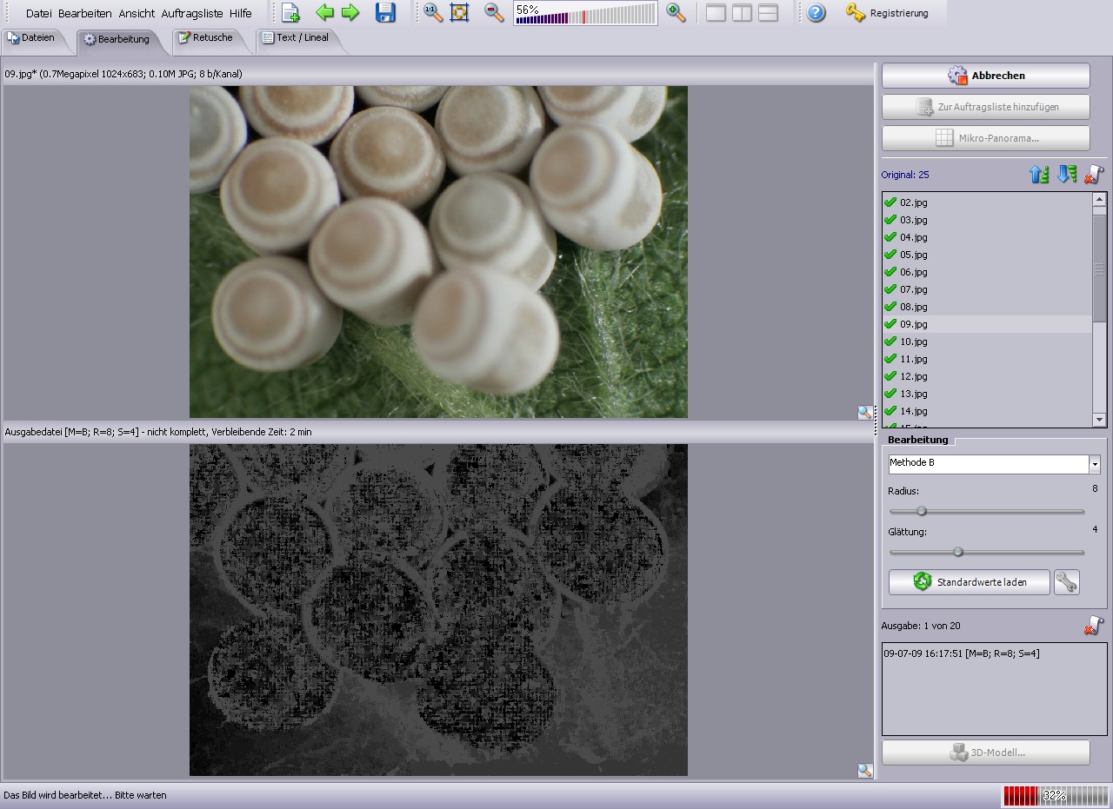
Task: Click the Abbrechen button
Action: coord(985,76)
